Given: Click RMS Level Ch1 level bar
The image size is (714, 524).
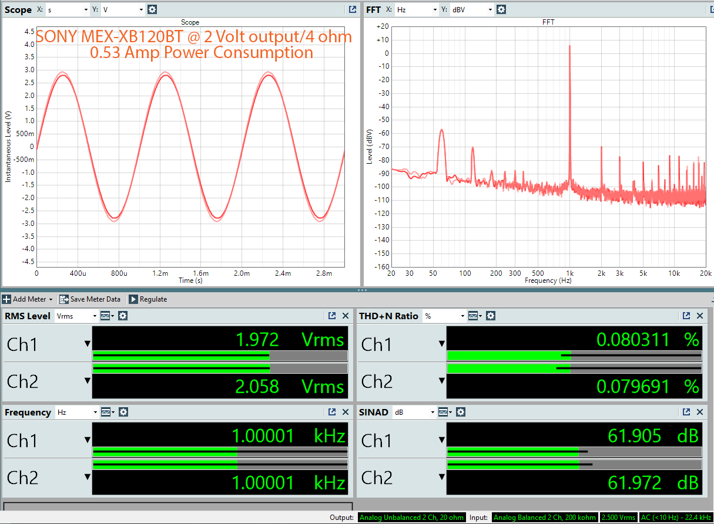Looking at the screenshot, I should pos(220,356).
